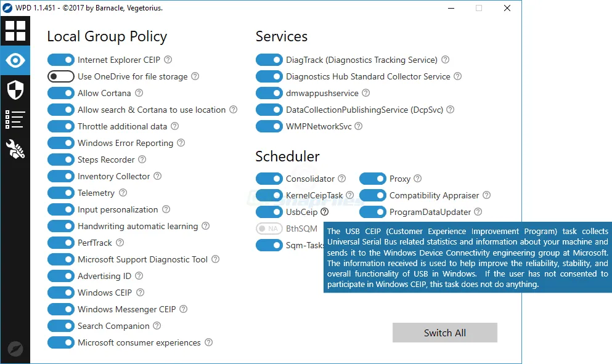The width and height of the screenshot is (612, 364).
Task: Click help icon beside PerfTrack
Action: (120, 243)
